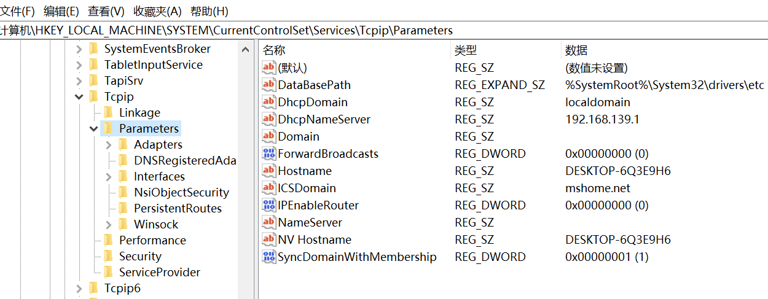Expand the TabletInputService key
Image resolution: width=768 pixels, height=299 pixels.
[79, 65]
